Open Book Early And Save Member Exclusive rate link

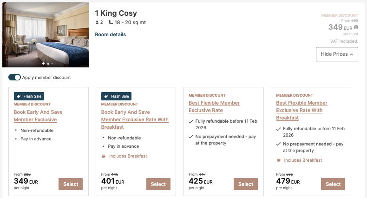click(x=38, y=116)
